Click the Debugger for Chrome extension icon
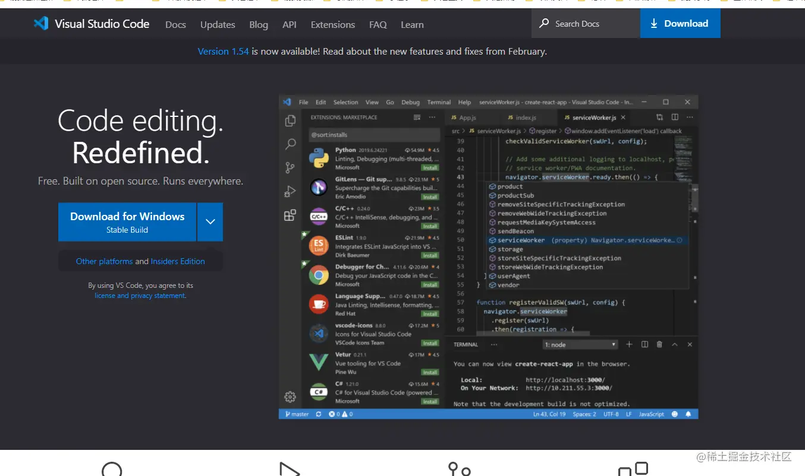 [x=319, y=275]
